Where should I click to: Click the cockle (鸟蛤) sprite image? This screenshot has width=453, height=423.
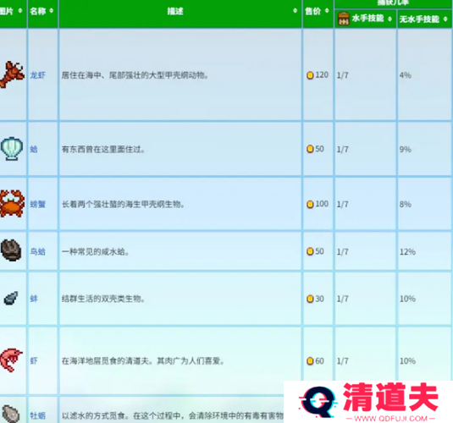coord(11,250)
